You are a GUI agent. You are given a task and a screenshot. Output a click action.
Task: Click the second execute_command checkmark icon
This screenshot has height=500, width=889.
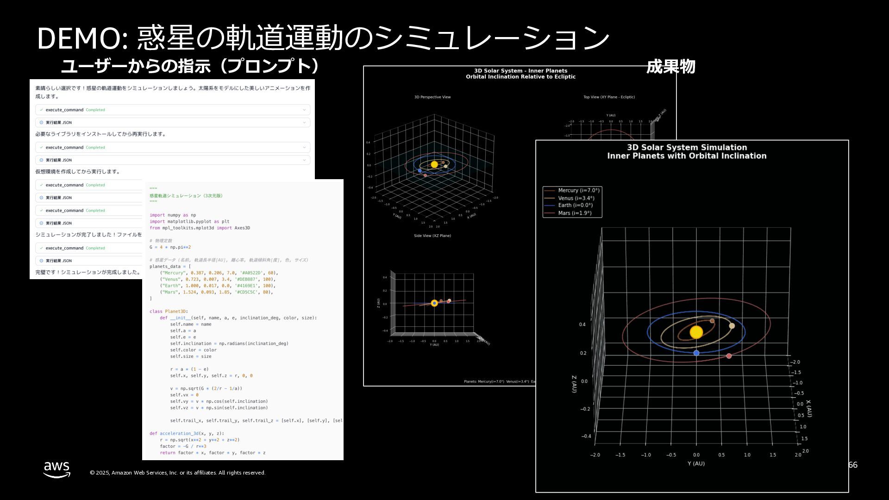click(41, 147)
